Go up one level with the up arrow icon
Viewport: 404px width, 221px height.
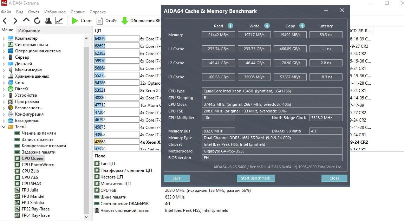click(26, 20)
